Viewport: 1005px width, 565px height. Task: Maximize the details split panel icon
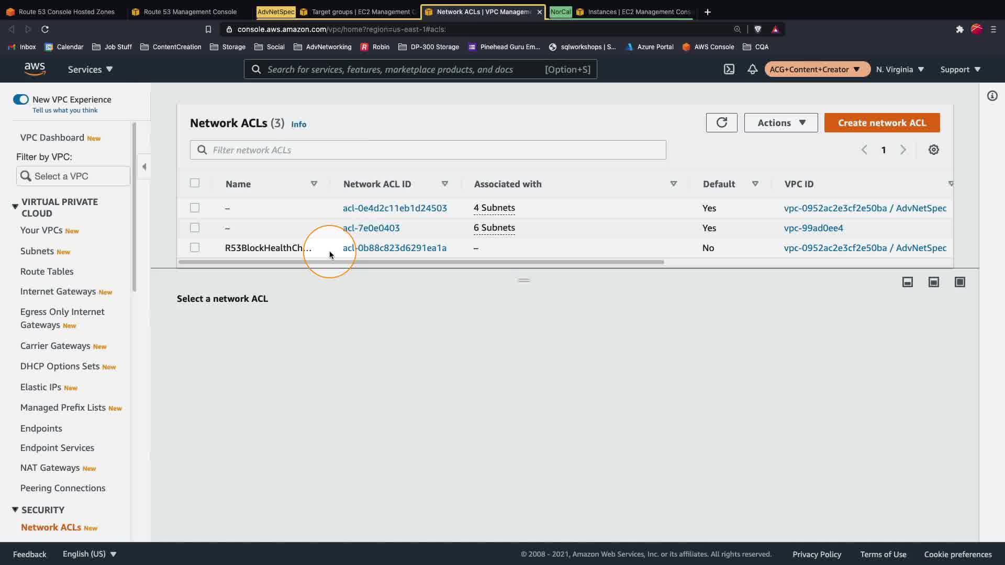[959, 282]
